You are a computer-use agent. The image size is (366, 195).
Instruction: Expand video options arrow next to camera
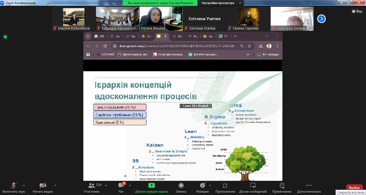click(55, 185)
